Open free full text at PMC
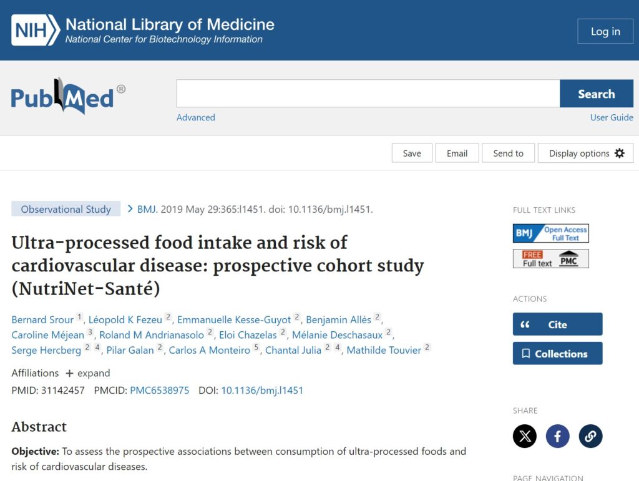Screen dimensions: 639x481 (550, 258)
